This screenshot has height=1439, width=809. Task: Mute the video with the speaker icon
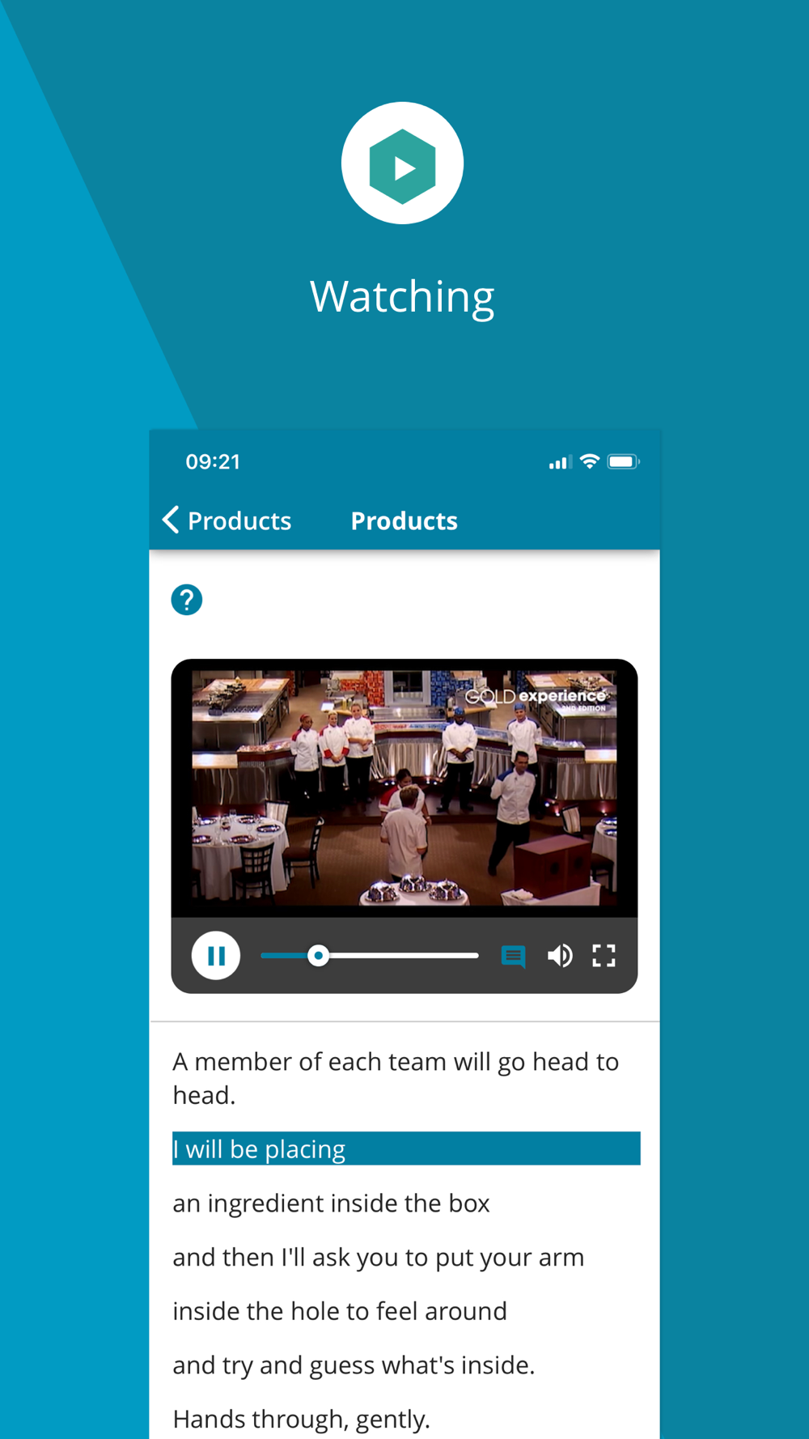560,956
